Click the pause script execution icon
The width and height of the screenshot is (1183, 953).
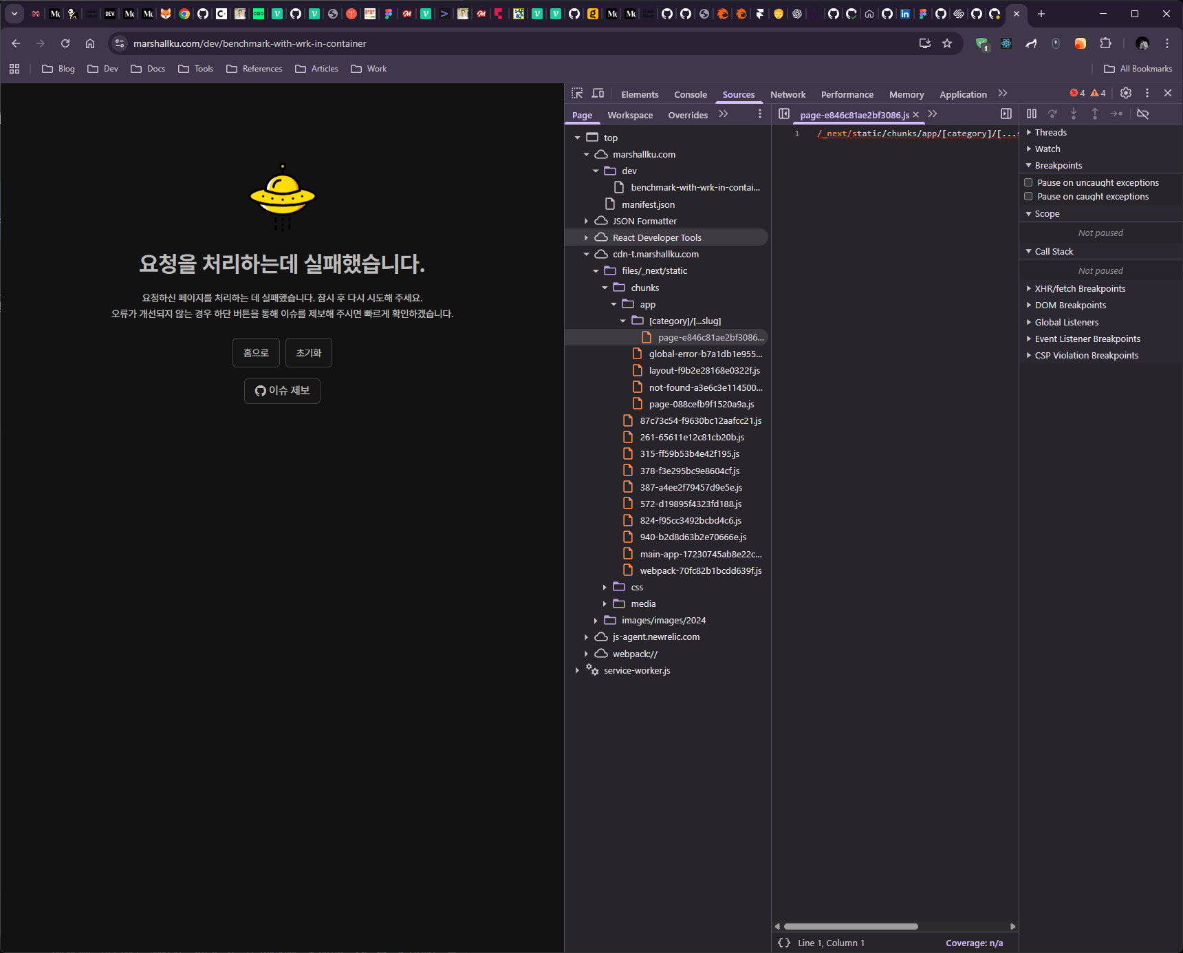click(1032, 114)
